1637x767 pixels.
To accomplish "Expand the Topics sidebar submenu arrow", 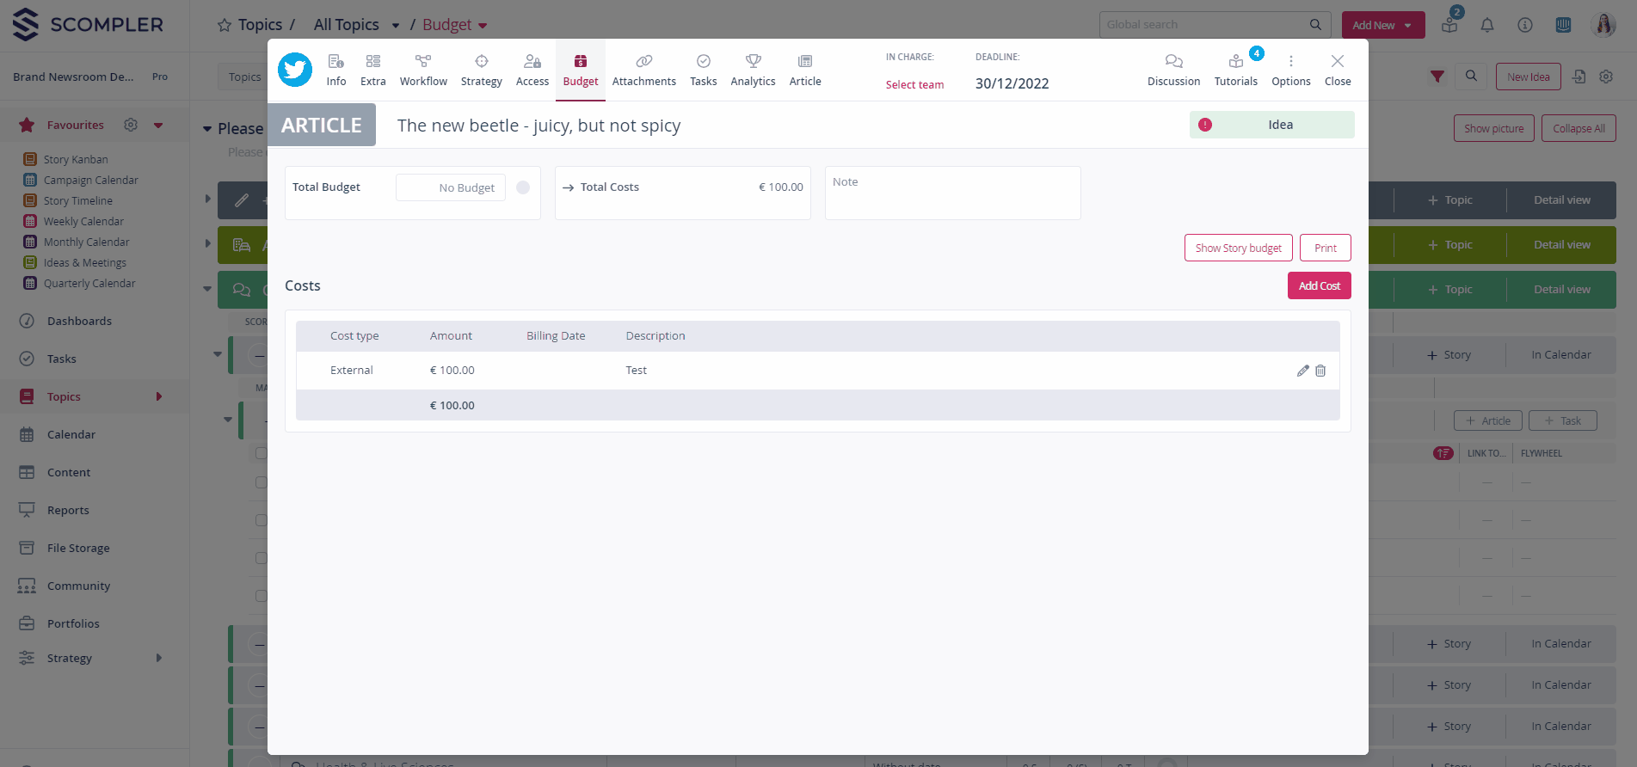I will click(159, 396).
